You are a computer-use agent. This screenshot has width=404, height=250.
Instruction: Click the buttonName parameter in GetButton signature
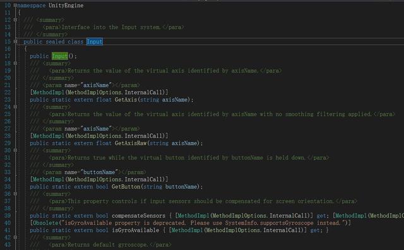181,187
